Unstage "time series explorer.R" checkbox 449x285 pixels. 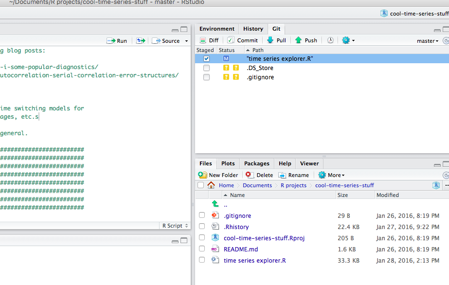(x=207, y=59)
